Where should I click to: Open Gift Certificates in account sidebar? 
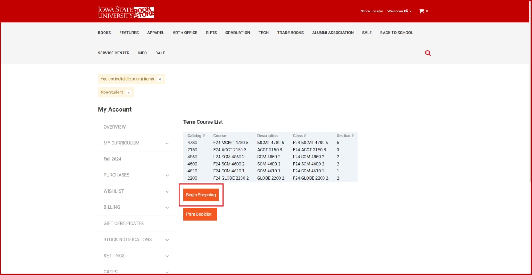tap(124, 224)
